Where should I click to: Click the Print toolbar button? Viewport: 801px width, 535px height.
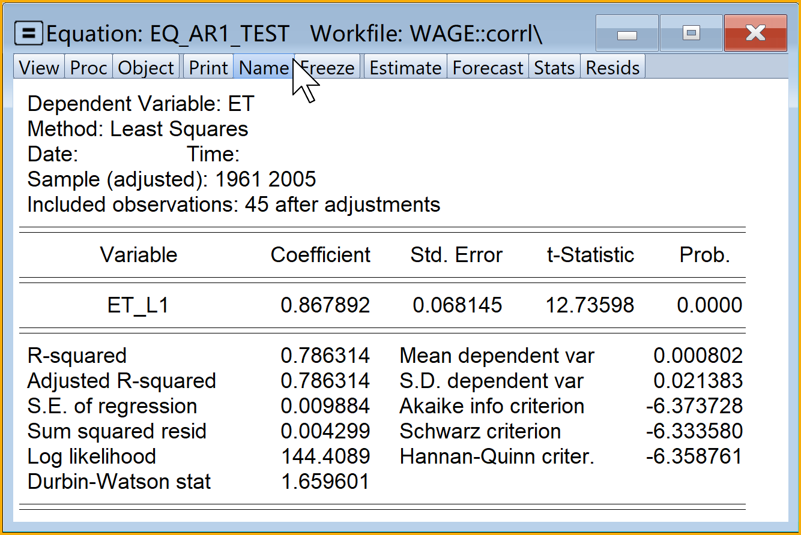pyautogui.click(x=208, y=68)
